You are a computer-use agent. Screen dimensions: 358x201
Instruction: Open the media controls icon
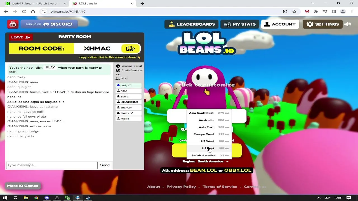(x=325, y=11)
